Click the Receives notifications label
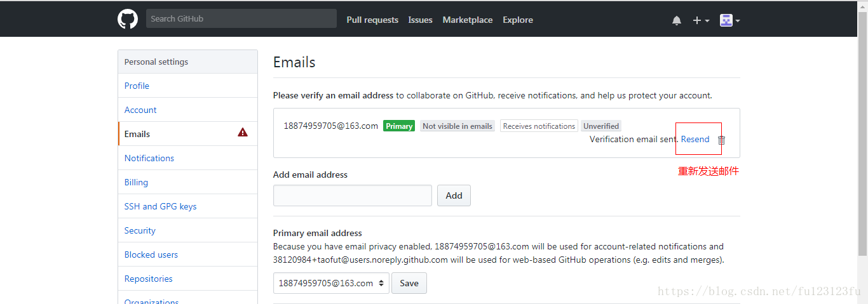This screenshot has width=868, height=304. (539, 126)
